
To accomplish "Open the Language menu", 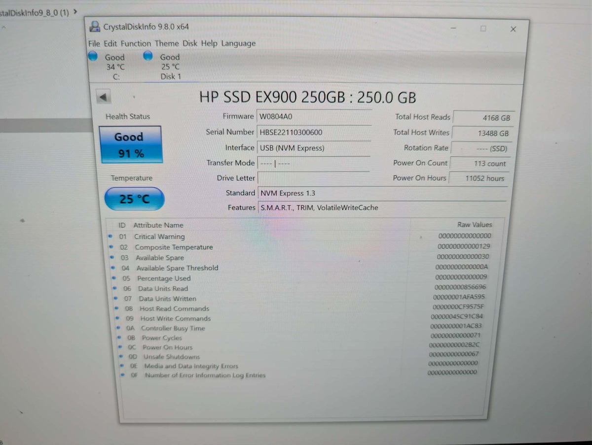I will tap(238, 43).
